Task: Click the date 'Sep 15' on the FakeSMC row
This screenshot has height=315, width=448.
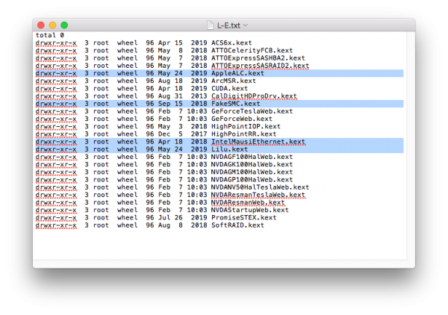Action: coord(170,104)
